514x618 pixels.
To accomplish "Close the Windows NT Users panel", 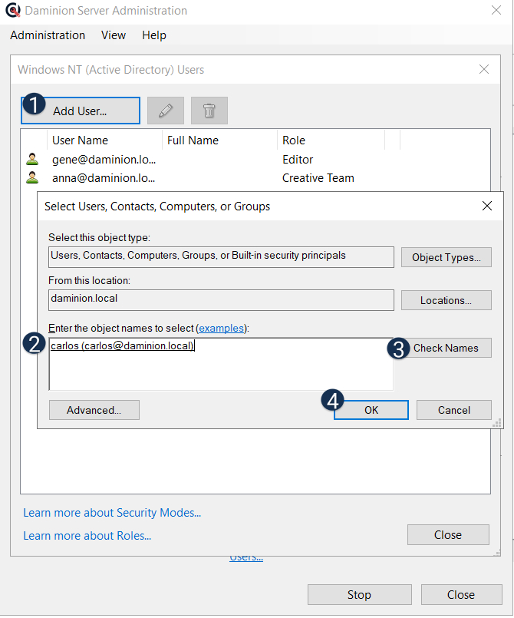I will 484,69.
